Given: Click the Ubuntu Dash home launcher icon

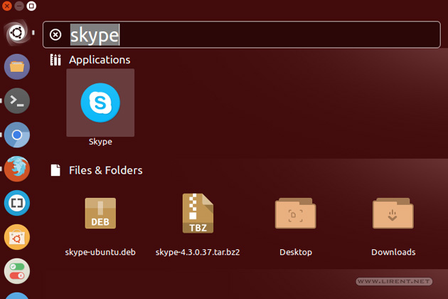Looking at the screenshot, I should 17,33.
